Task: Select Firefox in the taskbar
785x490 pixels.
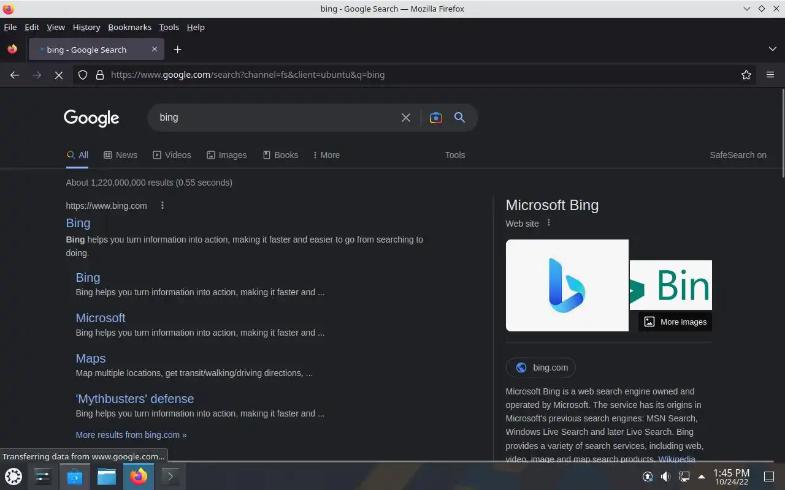Action: [x=139, y=476]
